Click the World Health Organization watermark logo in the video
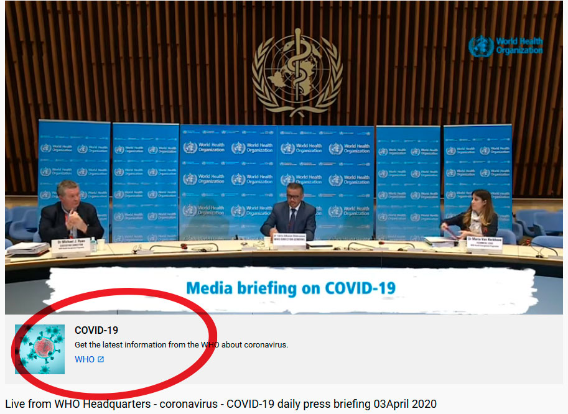This screenshot has height=414, width=568. click(506, 45)
